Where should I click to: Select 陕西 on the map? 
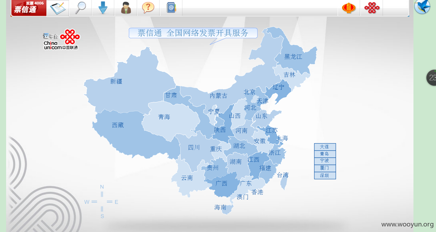click(x=220, y=130)
